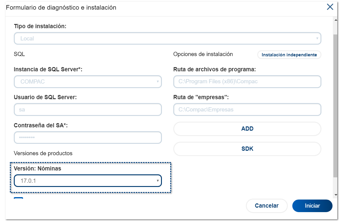340x222 pixels.
Task: Click the dialog title Formulario de diagnóstico
Action: pos(61,7)
